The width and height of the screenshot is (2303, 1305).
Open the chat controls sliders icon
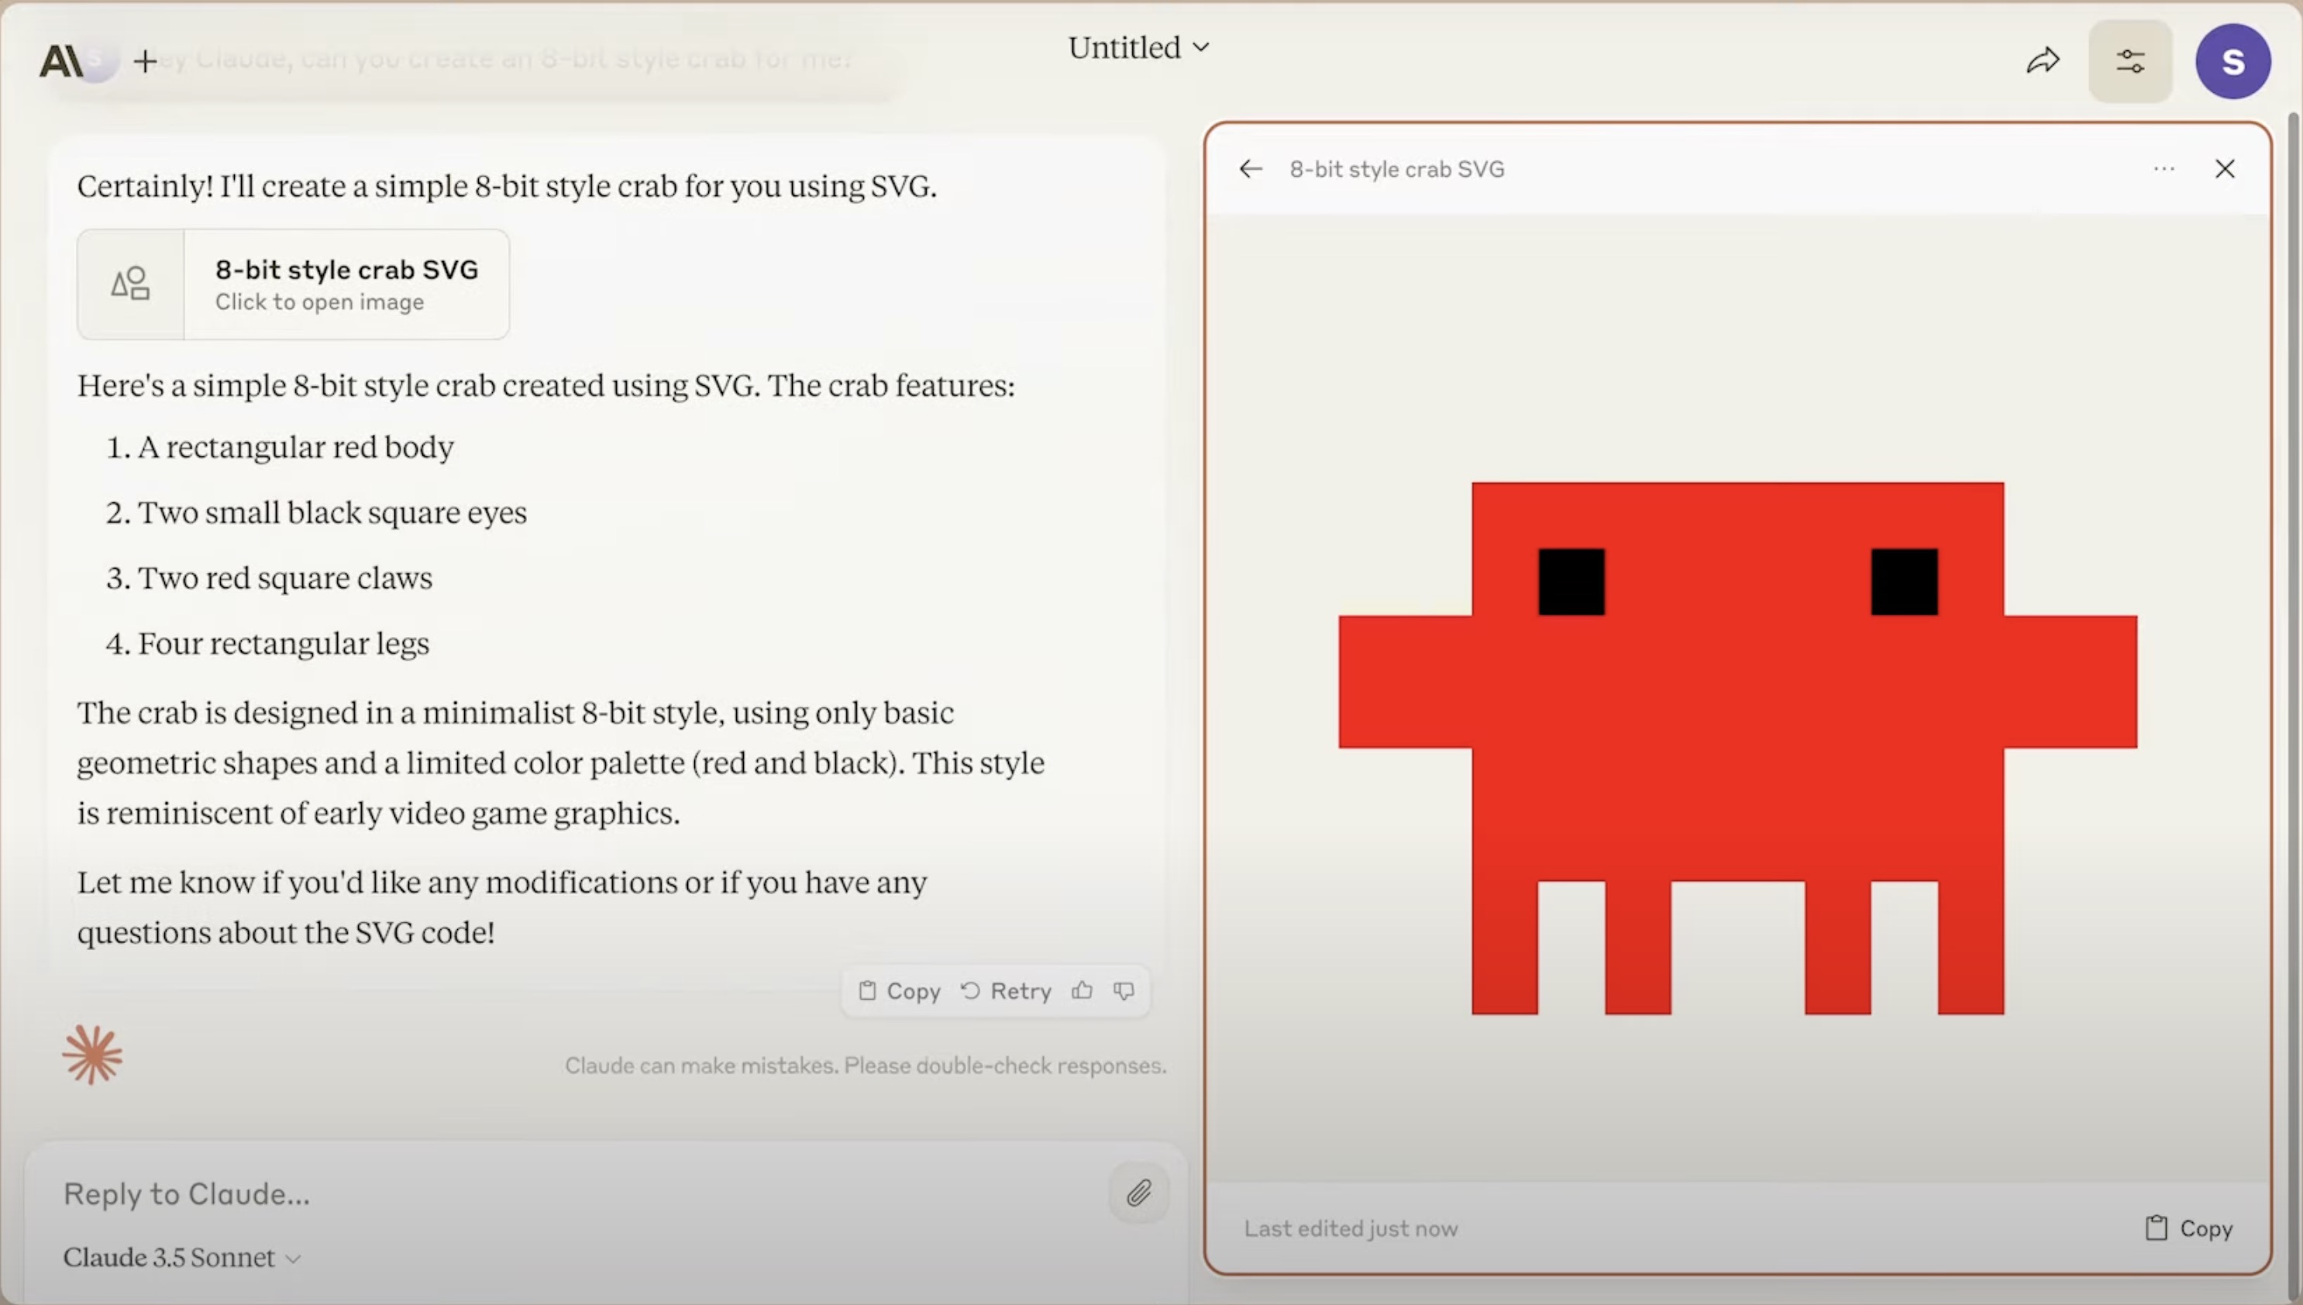[x=2130, y=61]
